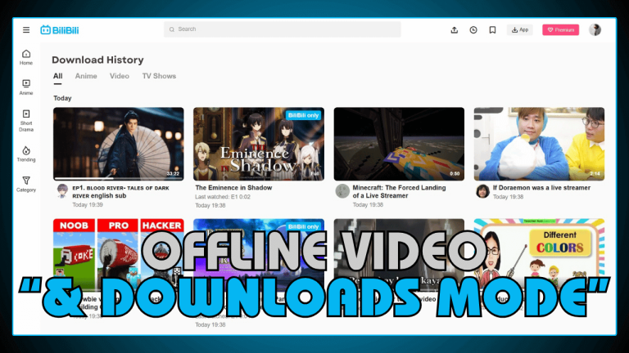Screen dimensions: 629x353
Task: Switch to the TV Shows tab
Action: click(159, 76)
